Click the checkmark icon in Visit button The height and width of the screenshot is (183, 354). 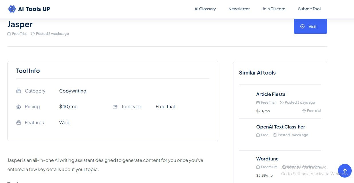[x=302, y=26]
